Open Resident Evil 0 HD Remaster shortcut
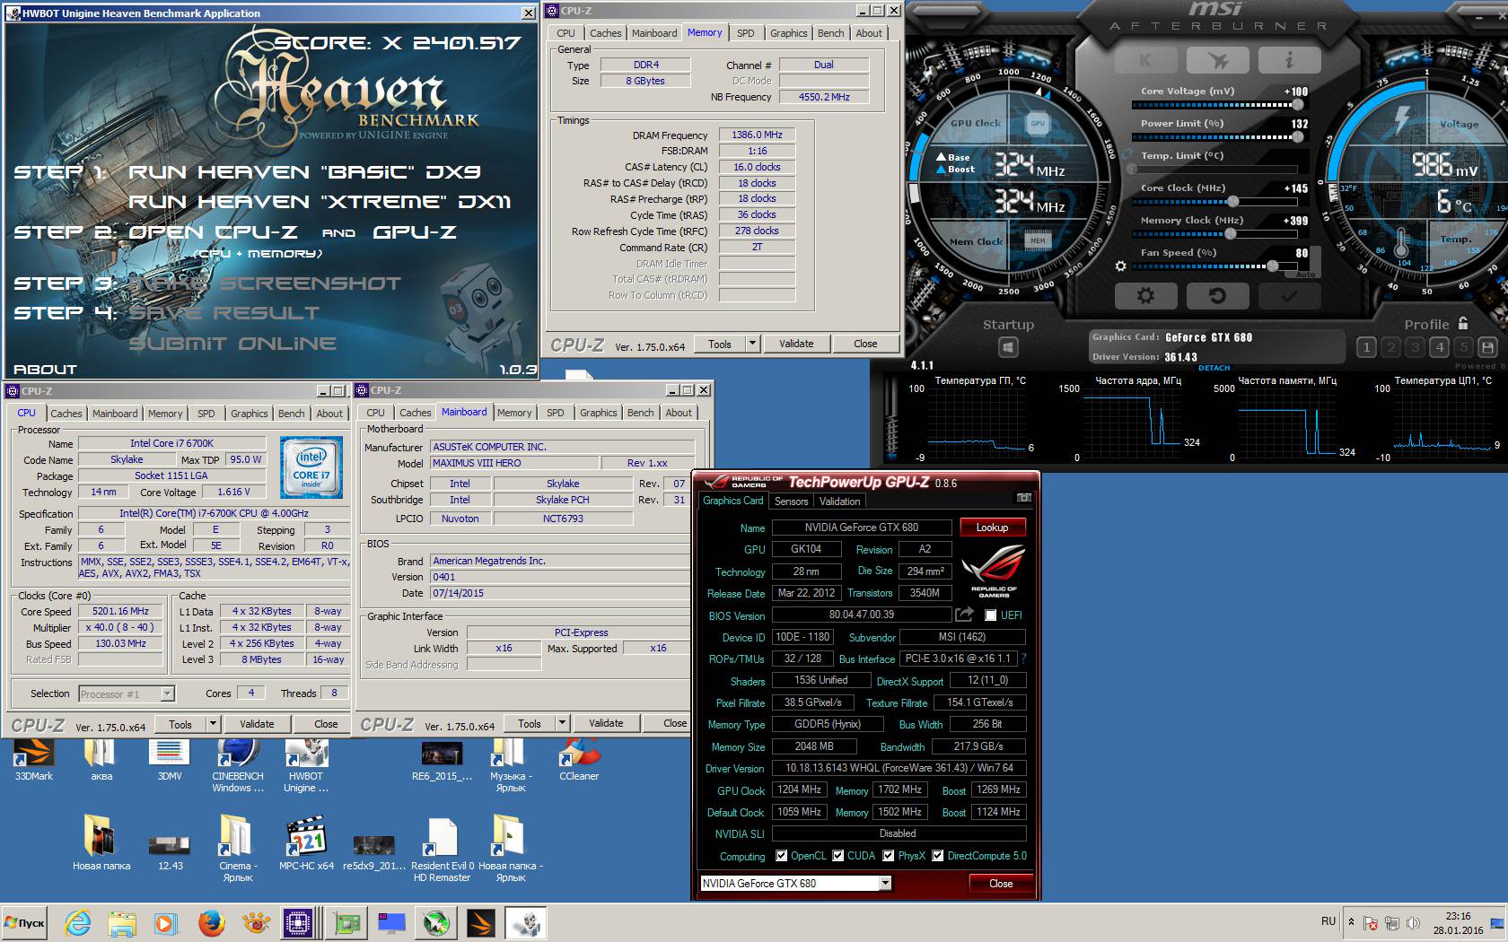This screenshot has width=1508, height=942. [x=443, y=849]
